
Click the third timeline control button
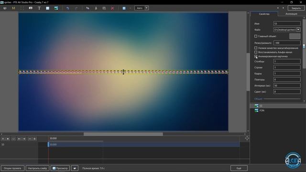13,139
